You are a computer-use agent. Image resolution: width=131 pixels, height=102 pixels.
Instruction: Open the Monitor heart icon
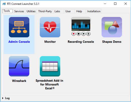coord(50,27)
